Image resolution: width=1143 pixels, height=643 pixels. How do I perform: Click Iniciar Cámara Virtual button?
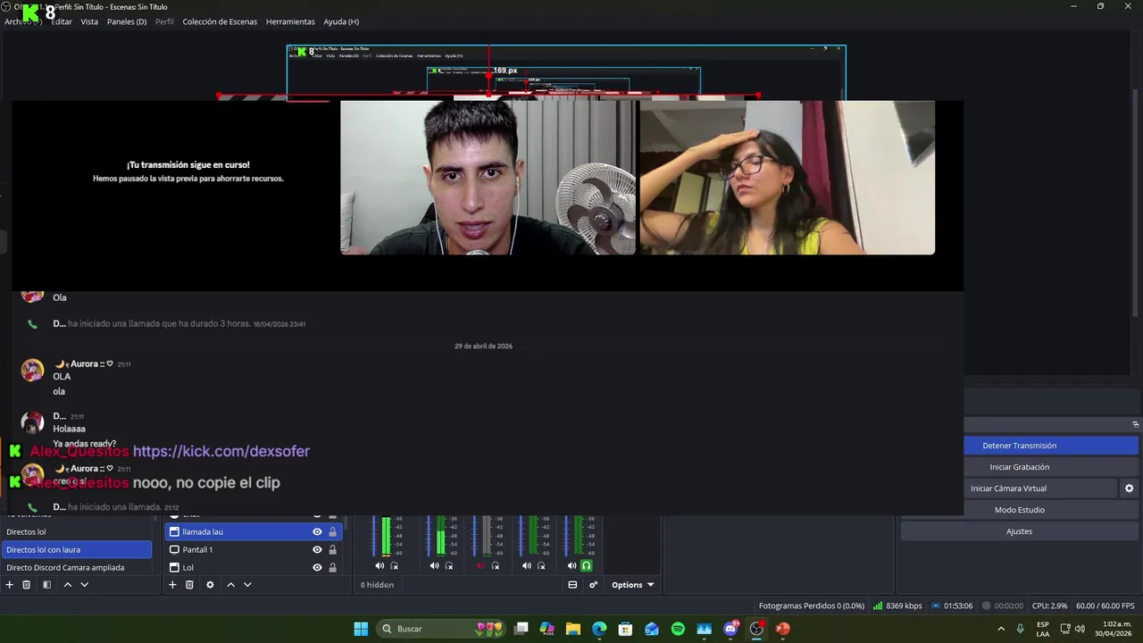pyautogui.click(x=1008, y=489)
